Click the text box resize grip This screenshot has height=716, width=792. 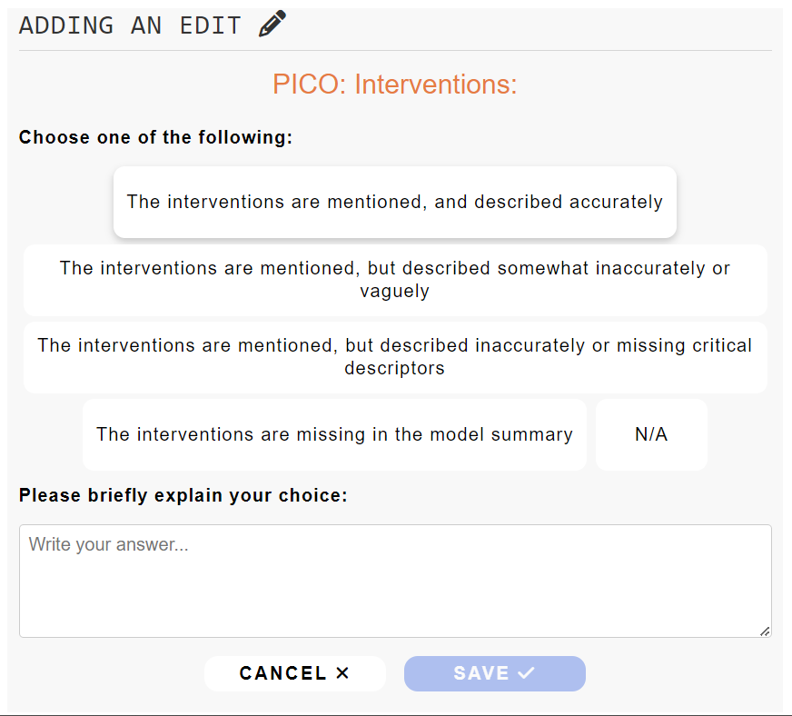(x=765, y=631)
